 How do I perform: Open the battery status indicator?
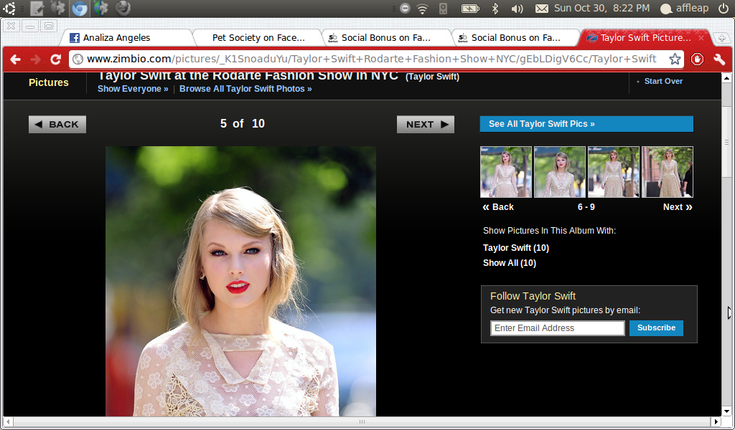pos(470,9)
